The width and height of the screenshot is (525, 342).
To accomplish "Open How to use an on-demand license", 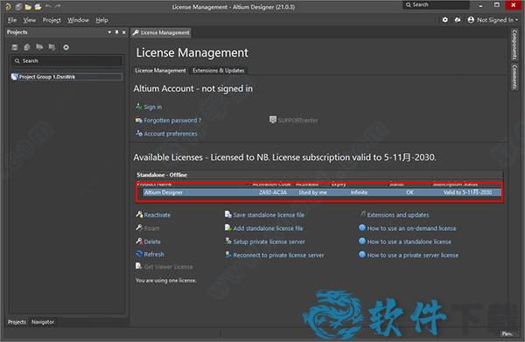I will pyautogui.click(x=412, y=228).
